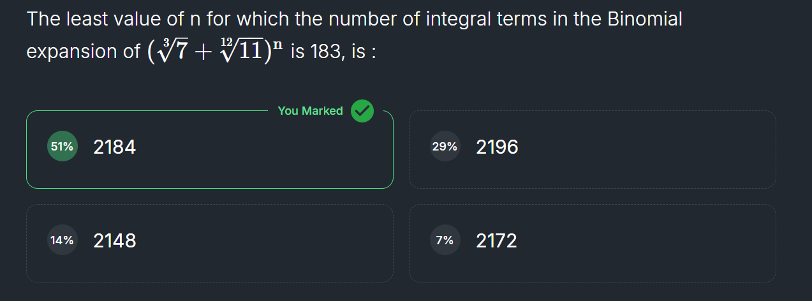
Task: Click the number 2184 text
Action: pyautogui.click(x=114, y=147)
